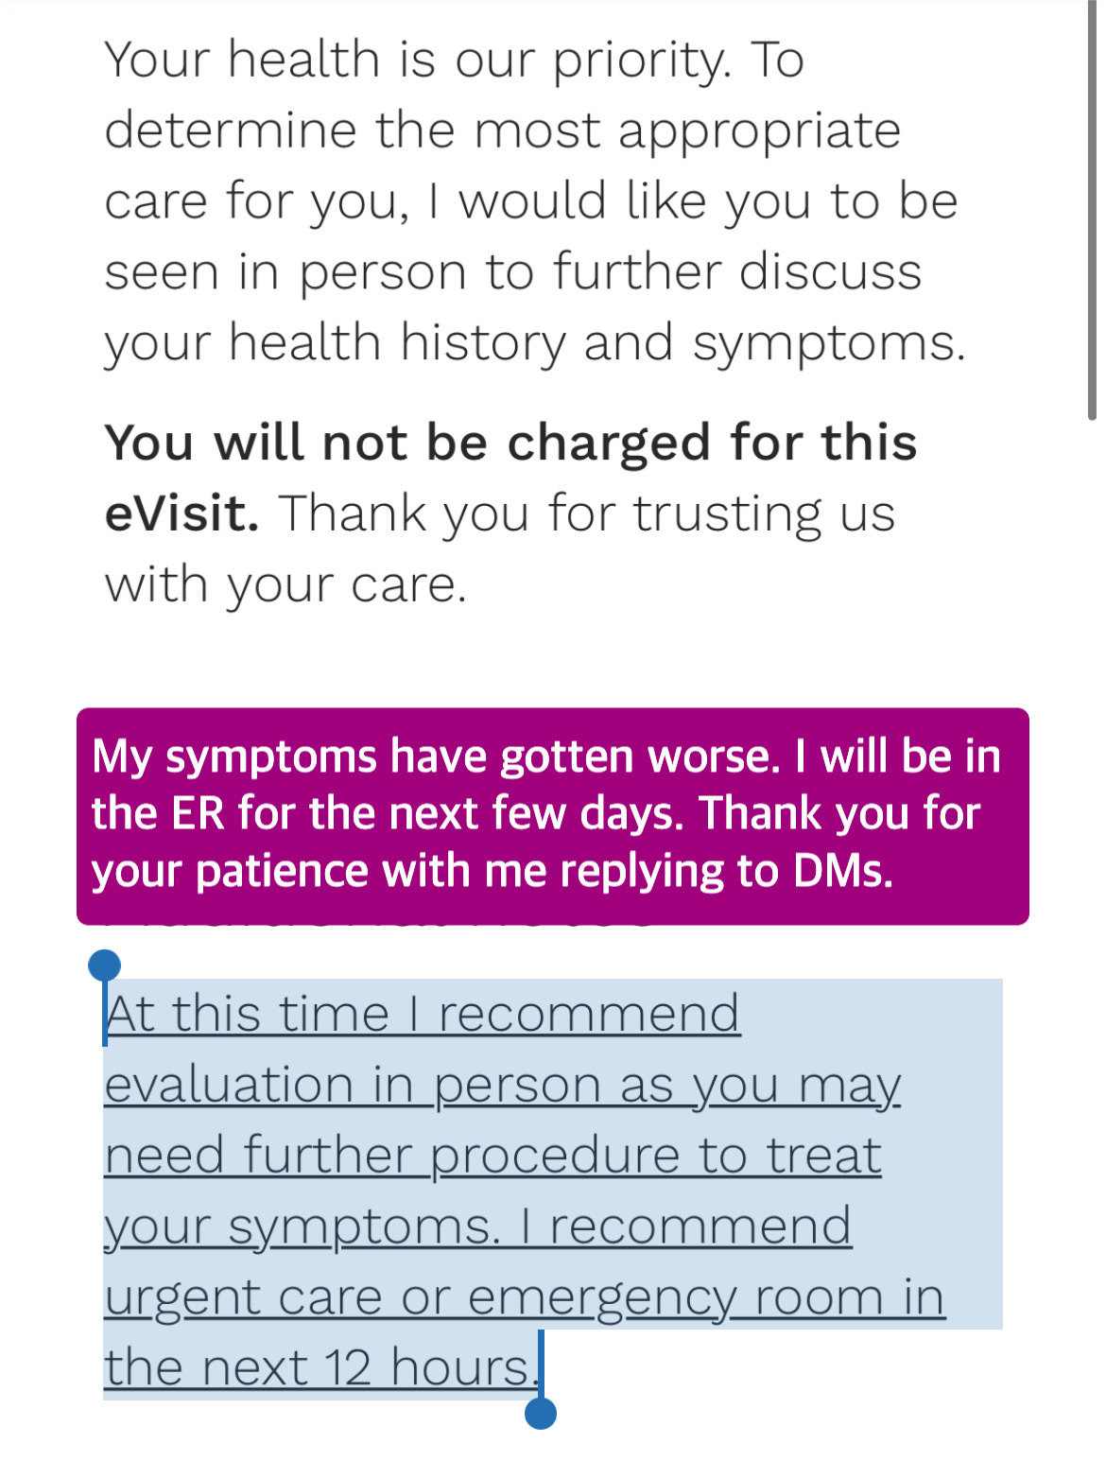Image resolution: width=1106 pixels, height=1461 pixels.
Task: Select the purple symptoms update caption box
Action: (x=552, y=816)
